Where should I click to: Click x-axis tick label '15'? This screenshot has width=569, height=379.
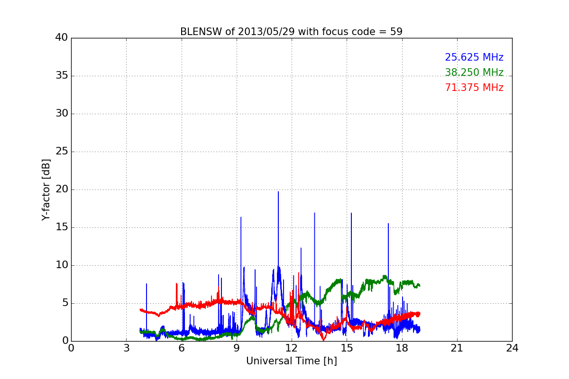[347, 348]
